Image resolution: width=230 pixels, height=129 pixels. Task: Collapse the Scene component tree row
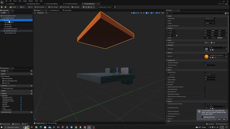(3, 20)
